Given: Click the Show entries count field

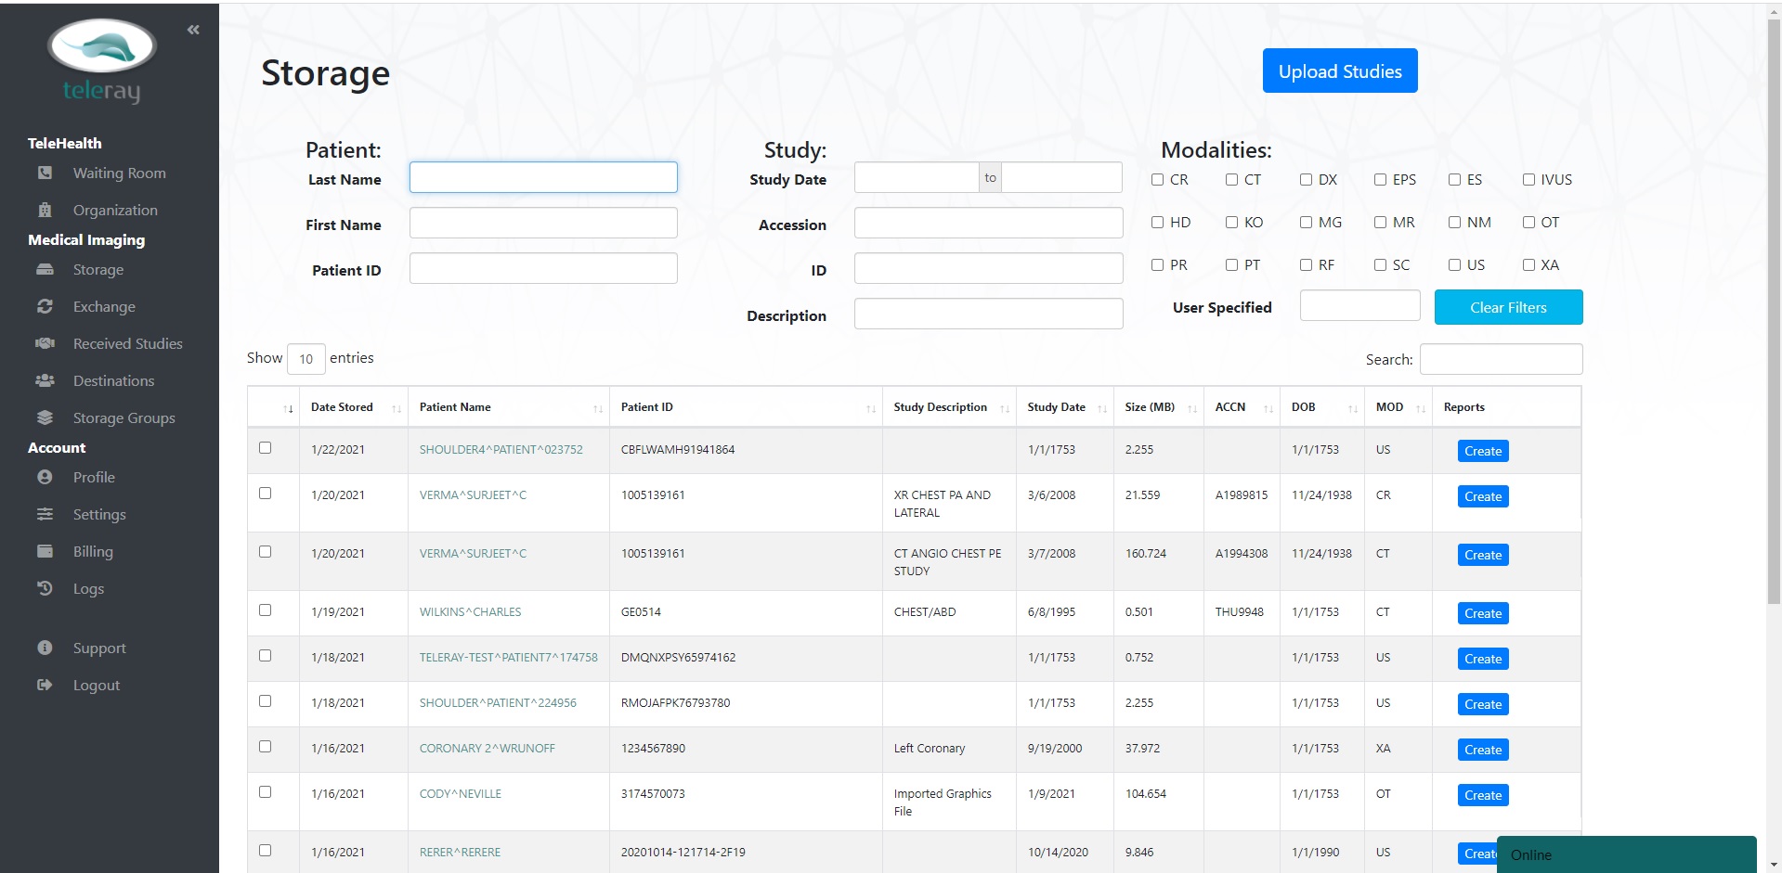Looking at the screenshot, I should (x=306, y=359).
